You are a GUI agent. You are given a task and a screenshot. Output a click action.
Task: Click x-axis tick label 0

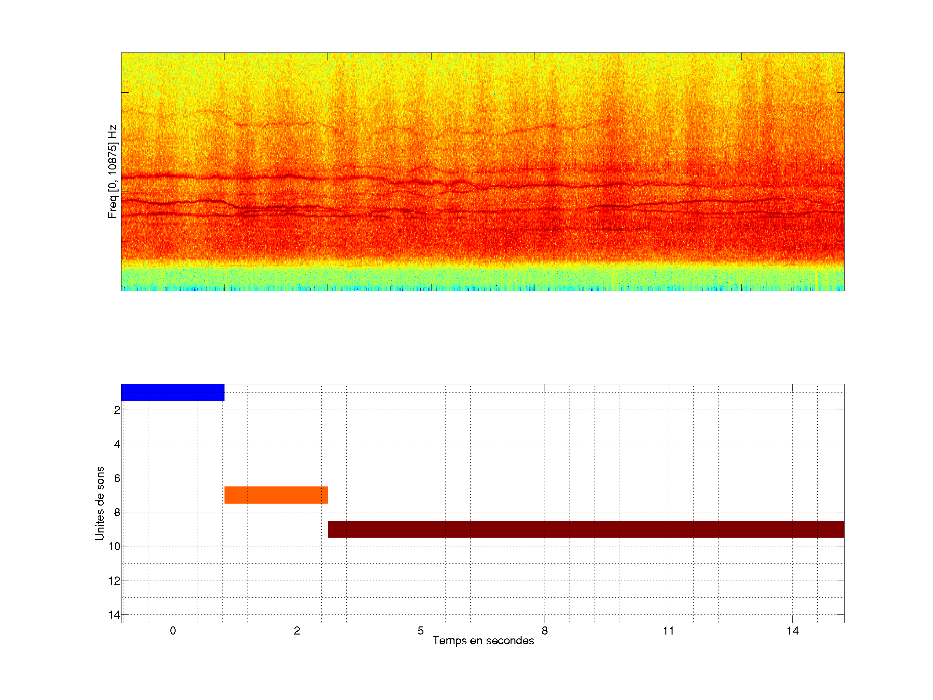[173, 631]
